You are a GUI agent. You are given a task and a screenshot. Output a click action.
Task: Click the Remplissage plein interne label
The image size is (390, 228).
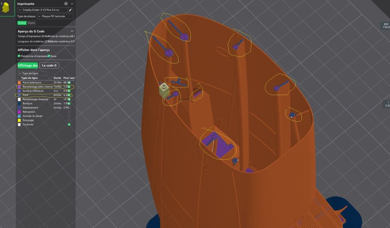pos(37,87)
